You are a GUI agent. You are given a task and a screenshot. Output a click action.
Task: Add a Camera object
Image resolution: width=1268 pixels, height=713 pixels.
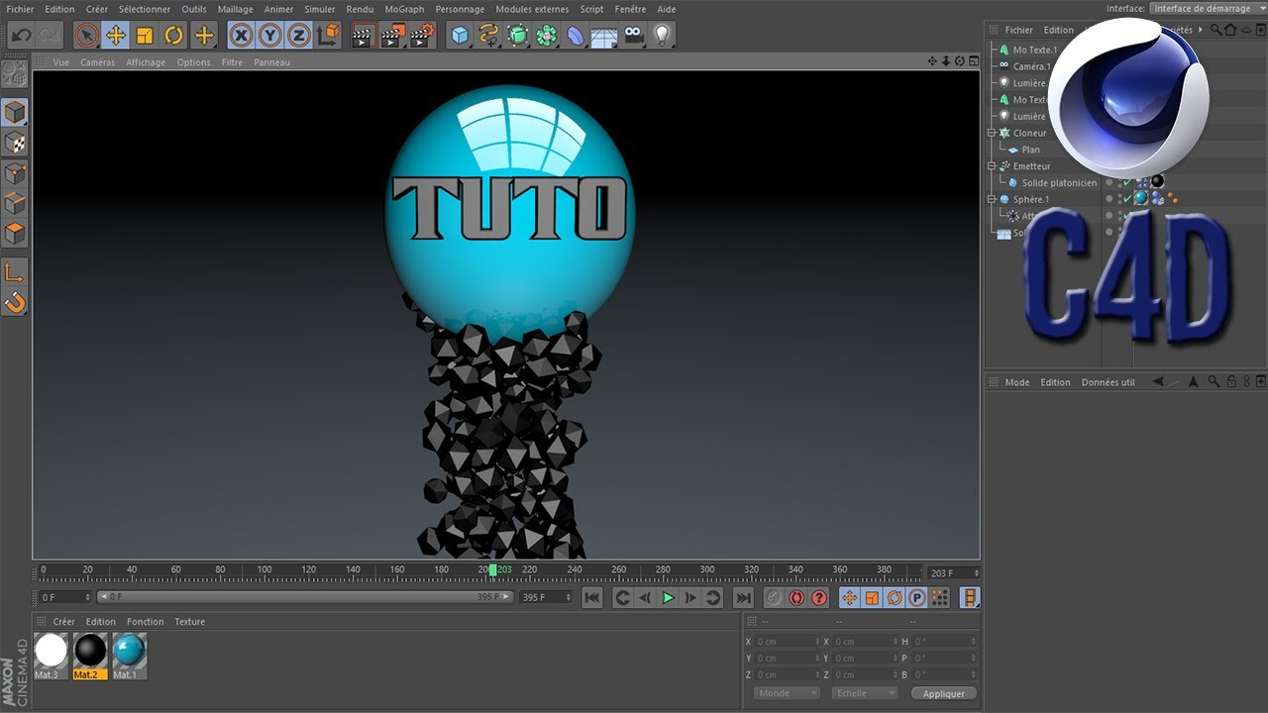pyautogui.click(x=634, y=36)
